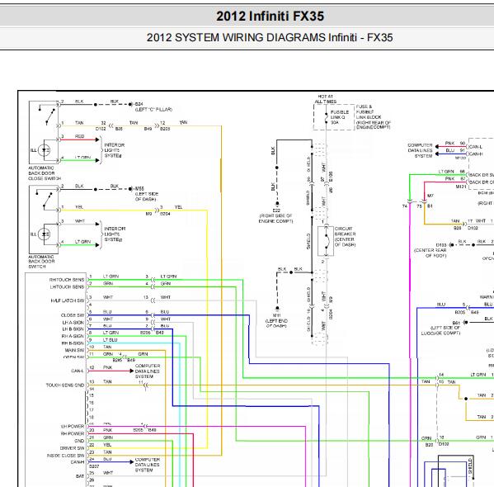The image size is (494, 487).
Task: Select the 'CIRCUIT BREAKER (CENTER OF DASH)' label
Action: [345, 237]
